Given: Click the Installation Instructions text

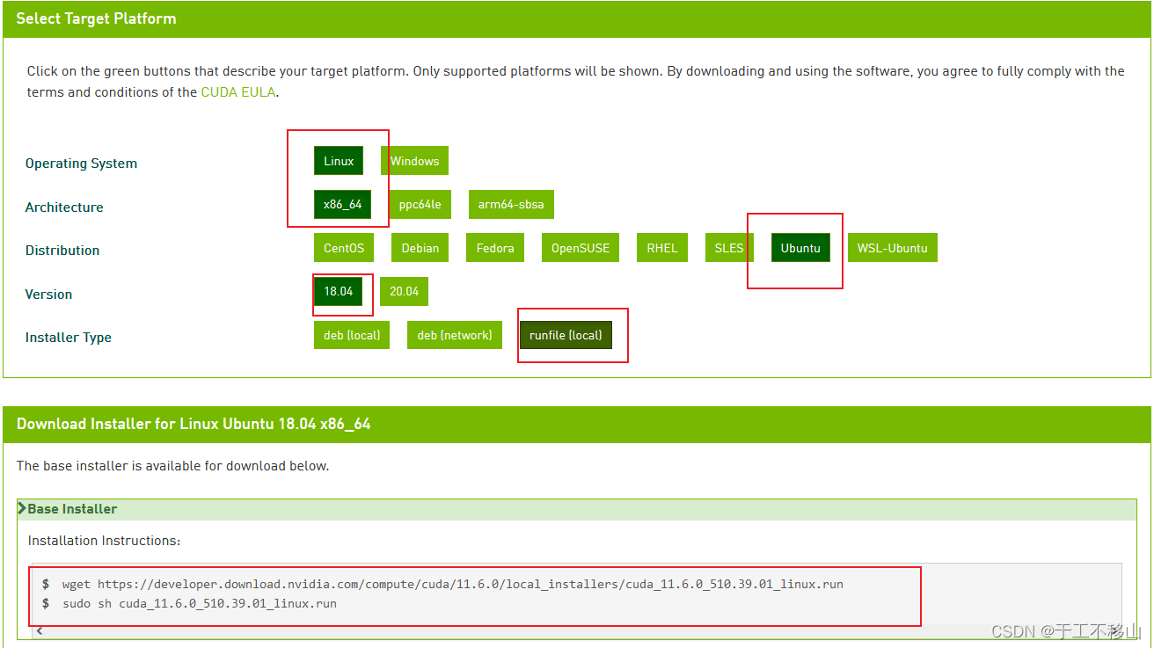Looking at the screenshot, I should 104,541.
